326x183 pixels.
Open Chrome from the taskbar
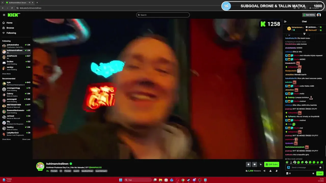point(183,180)
